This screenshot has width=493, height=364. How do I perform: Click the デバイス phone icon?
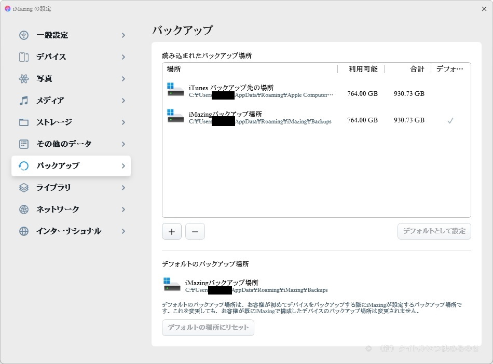tap(24, 57)
